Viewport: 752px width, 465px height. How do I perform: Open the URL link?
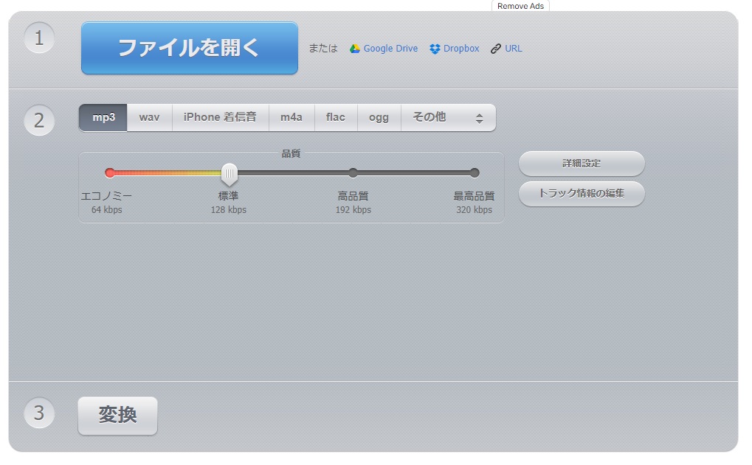513,49
